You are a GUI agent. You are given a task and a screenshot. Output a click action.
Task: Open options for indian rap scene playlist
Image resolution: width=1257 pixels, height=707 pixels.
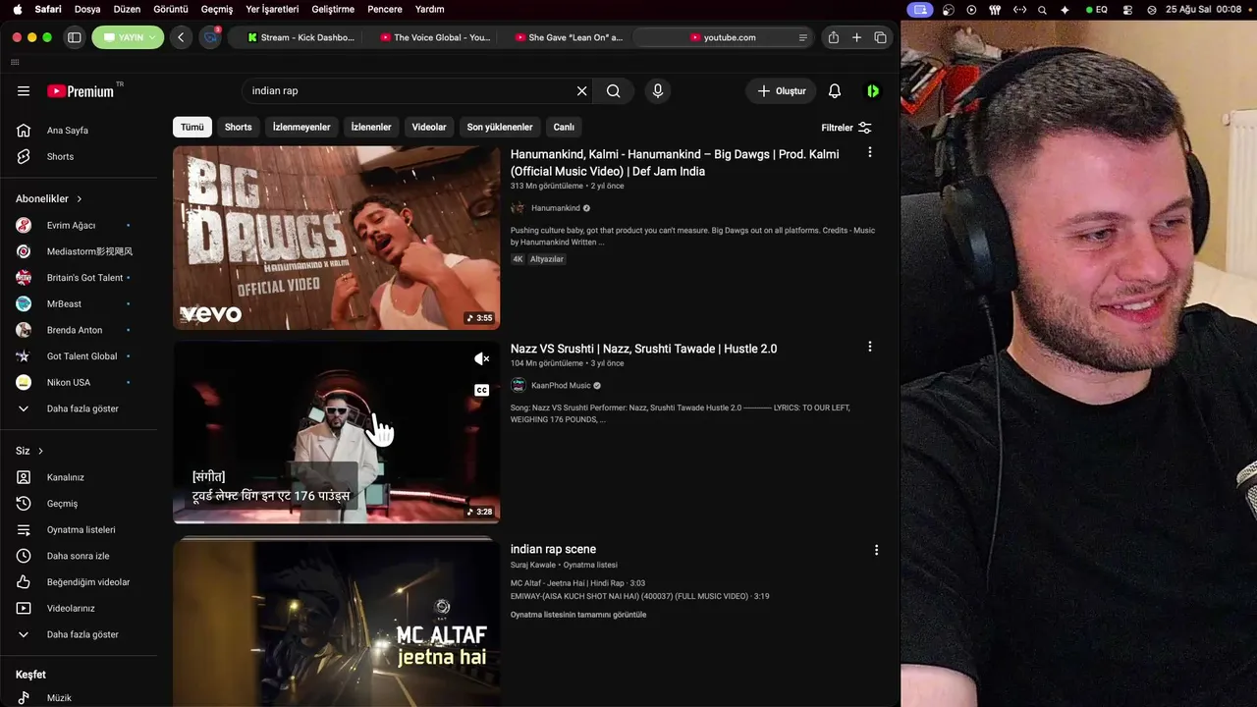(876, 550)
